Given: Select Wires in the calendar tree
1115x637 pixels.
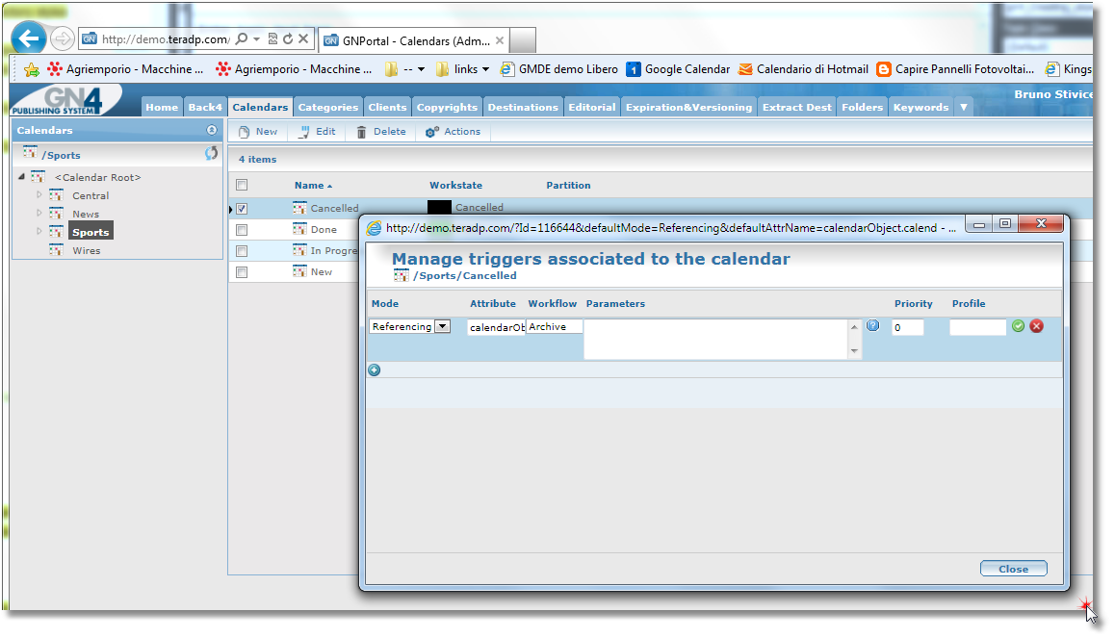Looking at the screenshot, I should (x=86, y=250).
